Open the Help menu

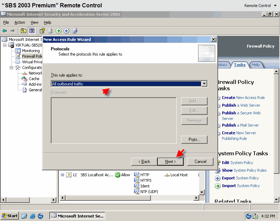(48, 22)
